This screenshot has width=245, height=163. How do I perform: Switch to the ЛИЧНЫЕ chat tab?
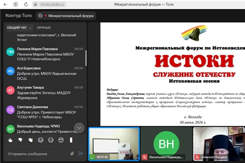pyautogui.click(x=44, y=28)
